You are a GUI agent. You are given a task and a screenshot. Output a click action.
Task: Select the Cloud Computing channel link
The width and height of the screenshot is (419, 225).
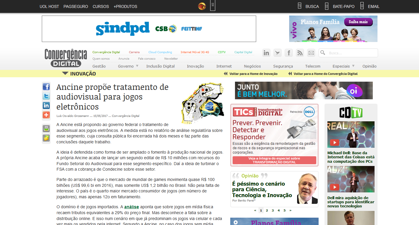(x=160, y=52)
